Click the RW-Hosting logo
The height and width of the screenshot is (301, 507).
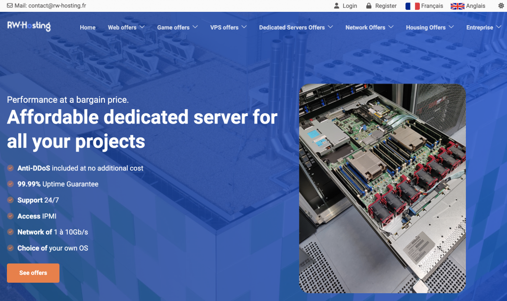(29, 26)
